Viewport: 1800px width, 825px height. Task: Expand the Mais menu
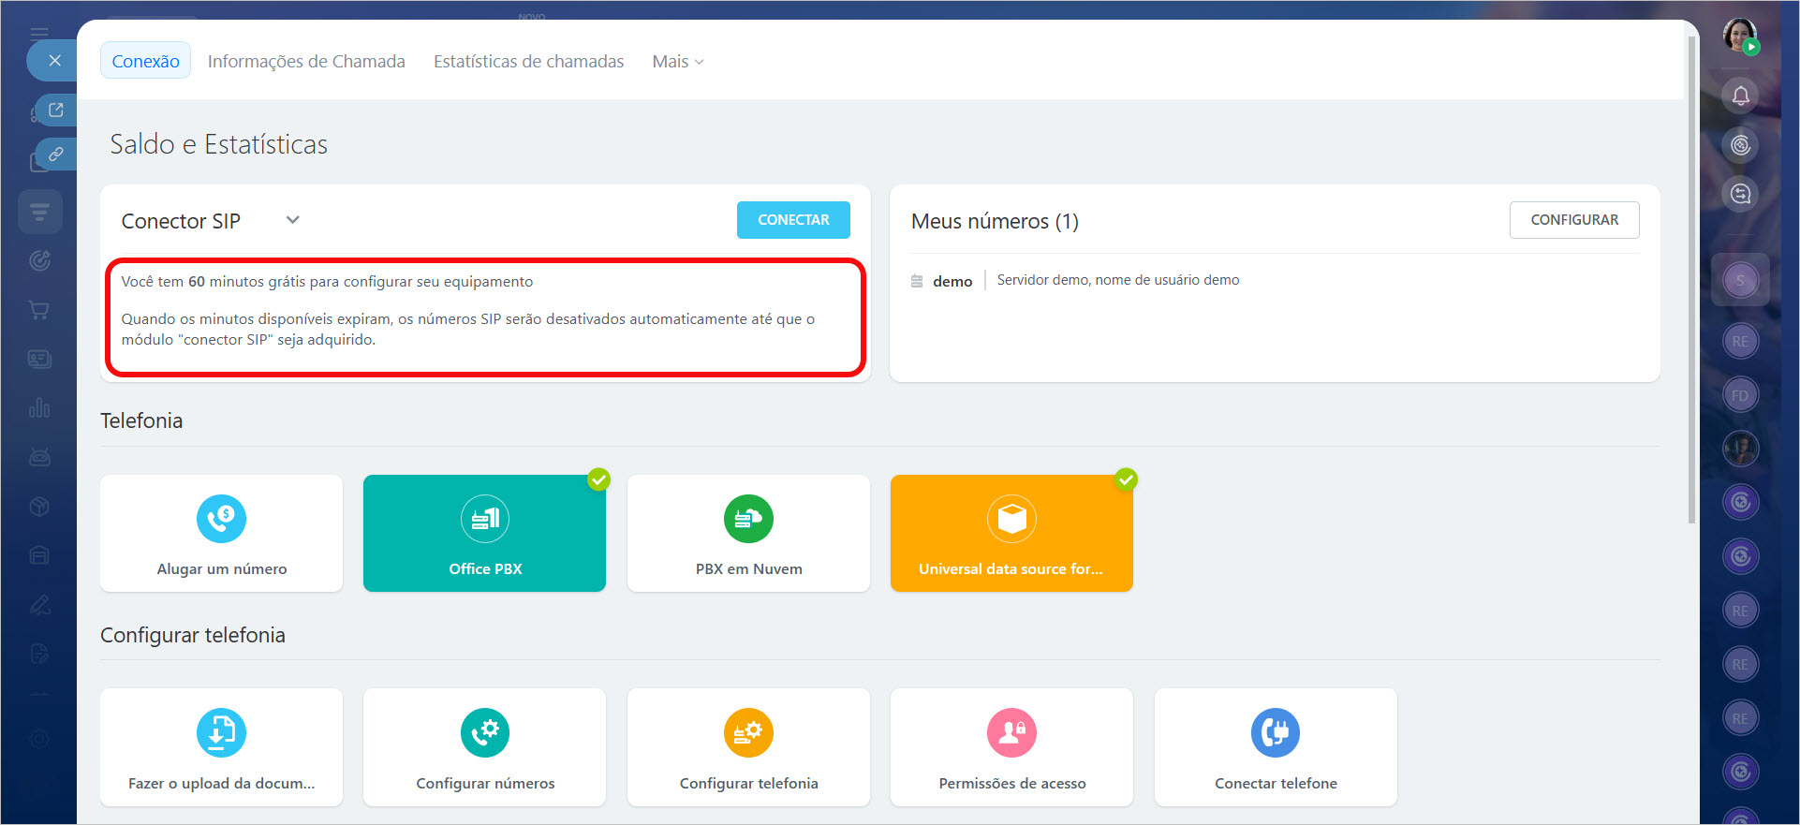(677, 62)
